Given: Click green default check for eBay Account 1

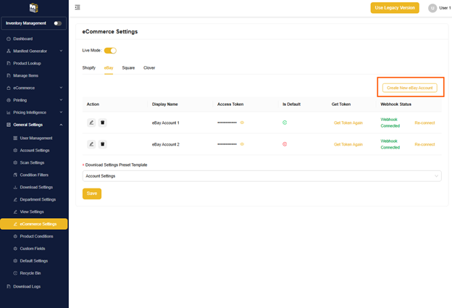Looking at the screenshot, I should coord(285,122).
